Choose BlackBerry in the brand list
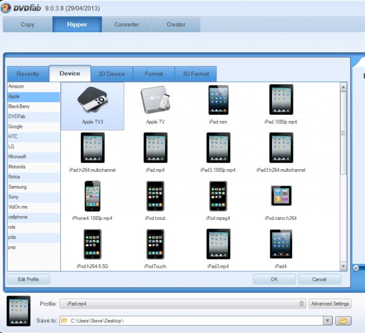The height and width of the screenshot is (333, 365). (33, 106)
